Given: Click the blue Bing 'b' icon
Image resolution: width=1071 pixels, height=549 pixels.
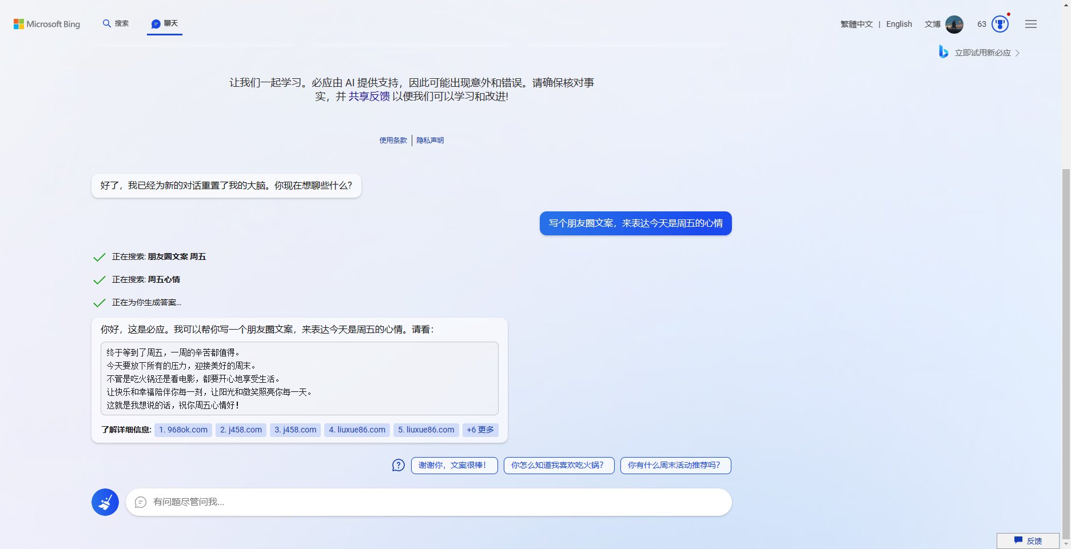Looking at the screenshot, I should 943,52.
